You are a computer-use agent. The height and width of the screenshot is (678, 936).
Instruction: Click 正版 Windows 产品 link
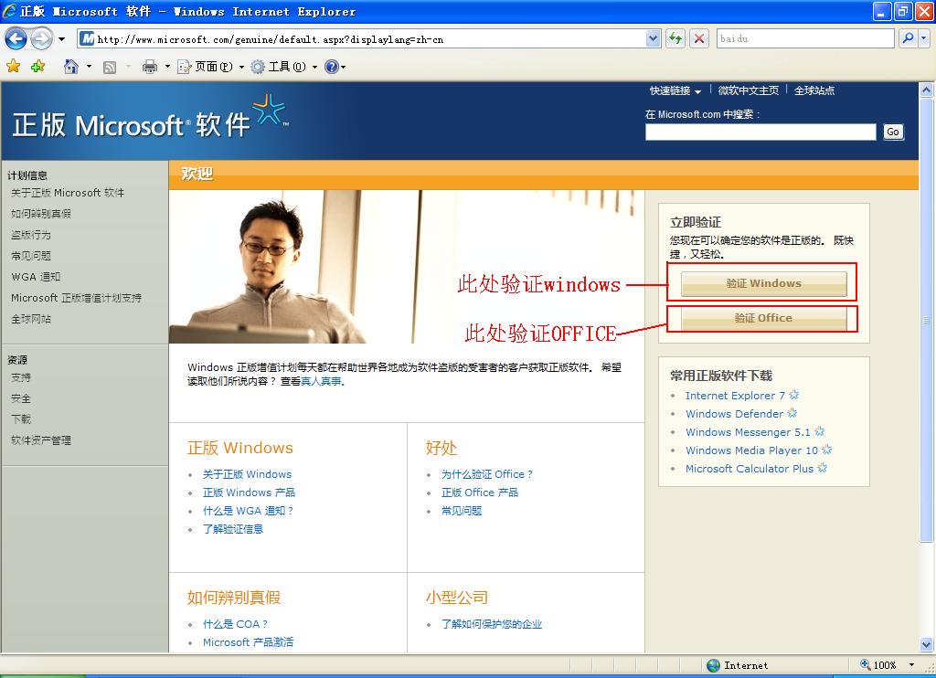click(x=249, y=493)
